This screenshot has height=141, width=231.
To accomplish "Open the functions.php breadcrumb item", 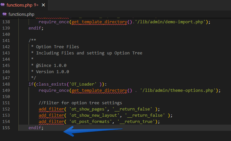I will [x=21, y=14].
